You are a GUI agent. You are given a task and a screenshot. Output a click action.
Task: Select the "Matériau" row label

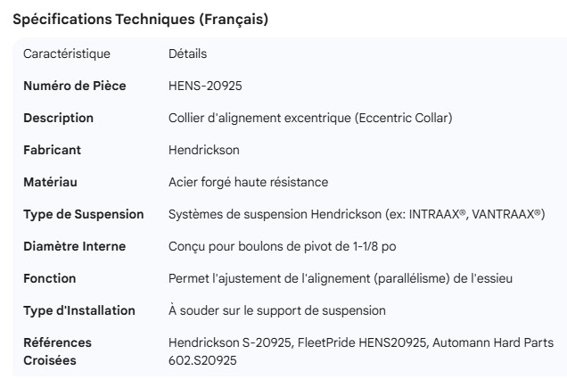tap(50, 182)
